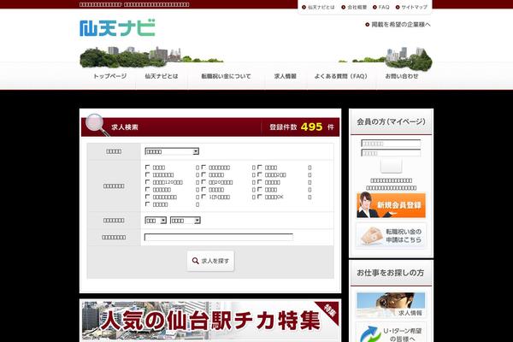Click the U・Iターン希望の皆様へ banner
The image size is (513, 342).
[390, 332]
